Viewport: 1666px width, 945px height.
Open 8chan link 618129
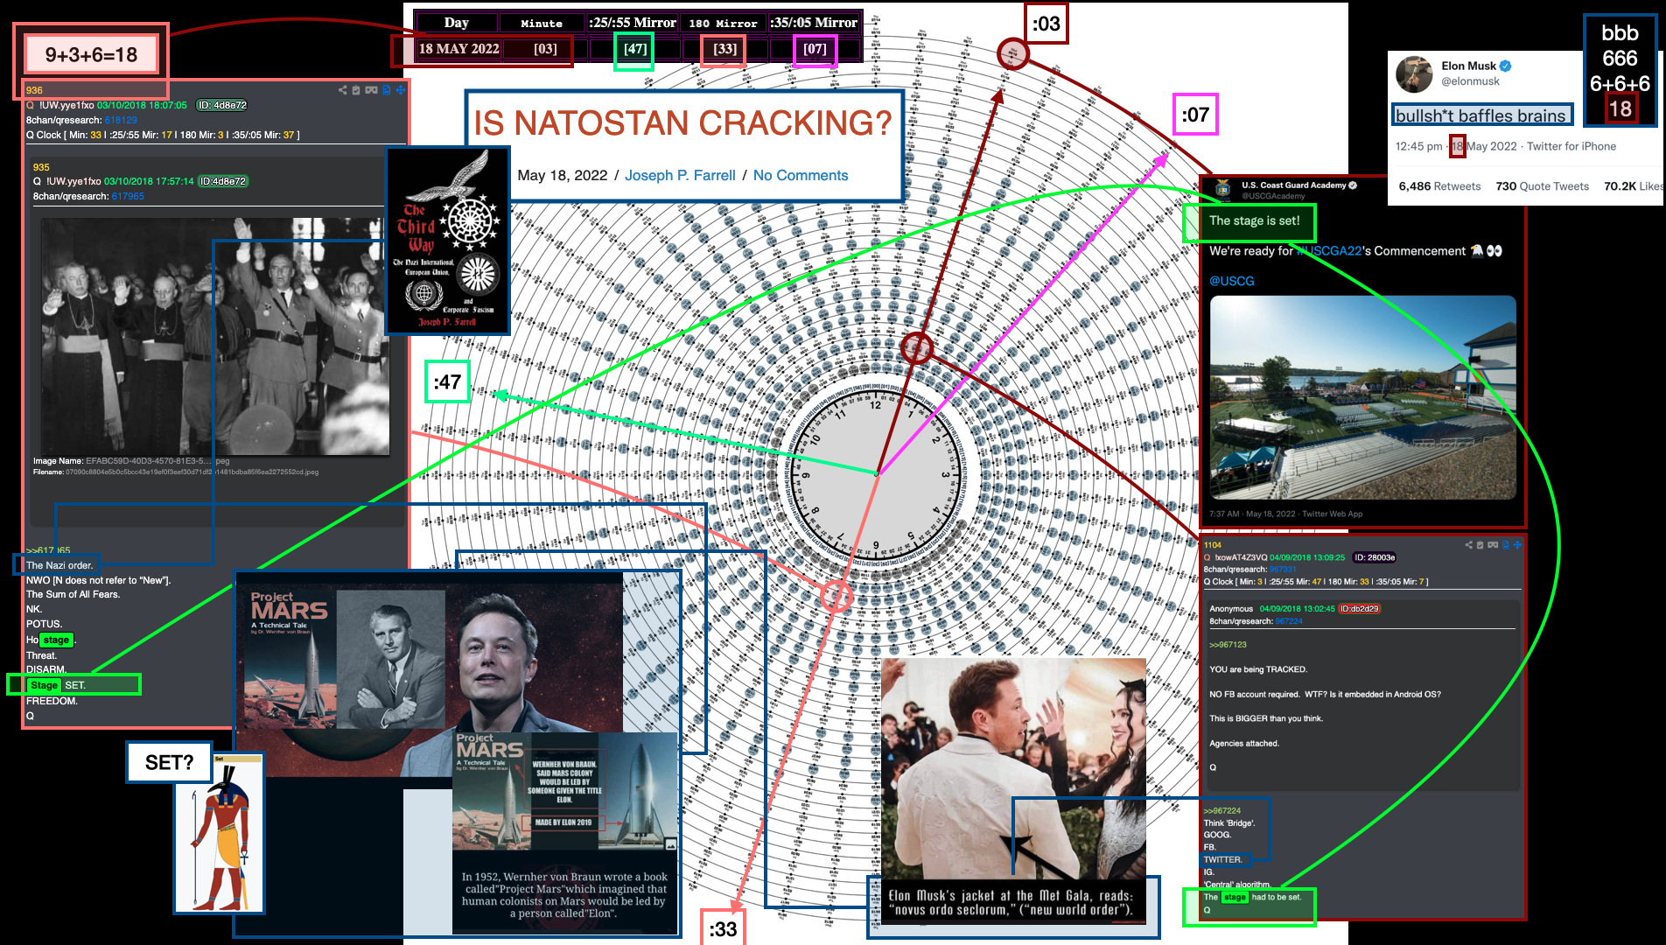(121, 120)
